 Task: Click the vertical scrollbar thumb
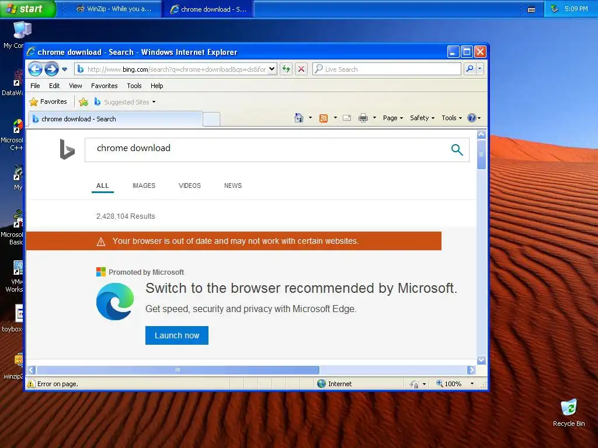481,154
